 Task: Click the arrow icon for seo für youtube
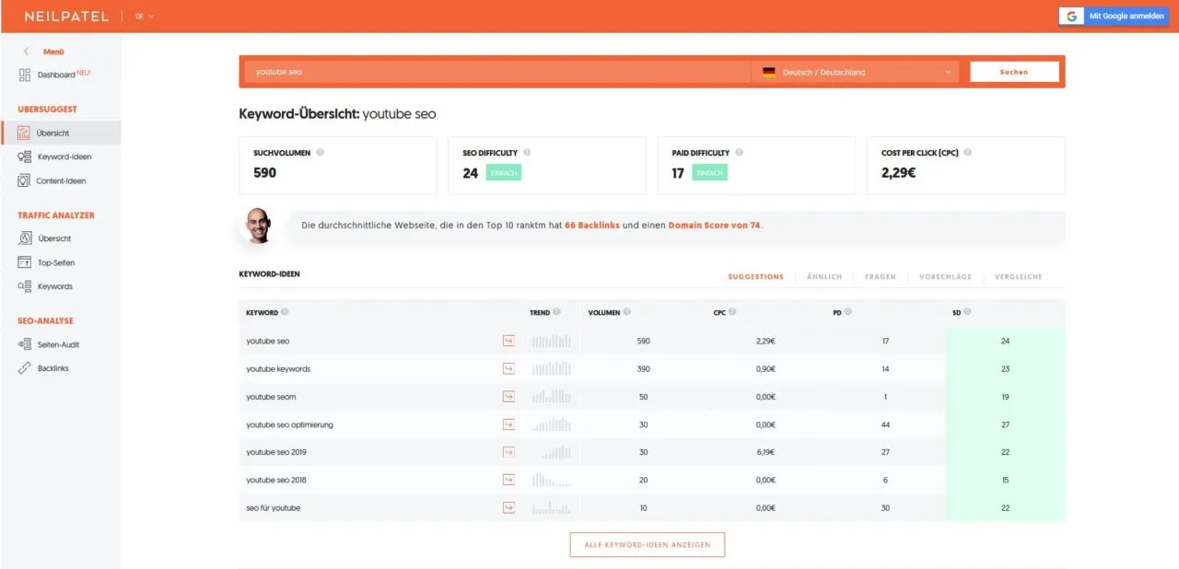(508, 507)
